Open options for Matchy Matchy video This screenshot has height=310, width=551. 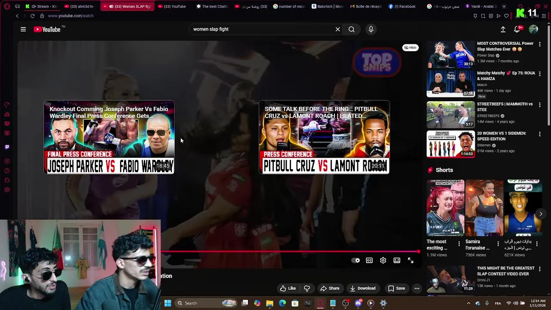tap(540, 74)
